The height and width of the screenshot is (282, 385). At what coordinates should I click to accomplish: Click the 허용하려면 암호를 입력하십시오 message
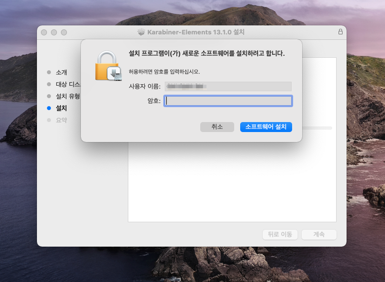click(x=164, y=72)
